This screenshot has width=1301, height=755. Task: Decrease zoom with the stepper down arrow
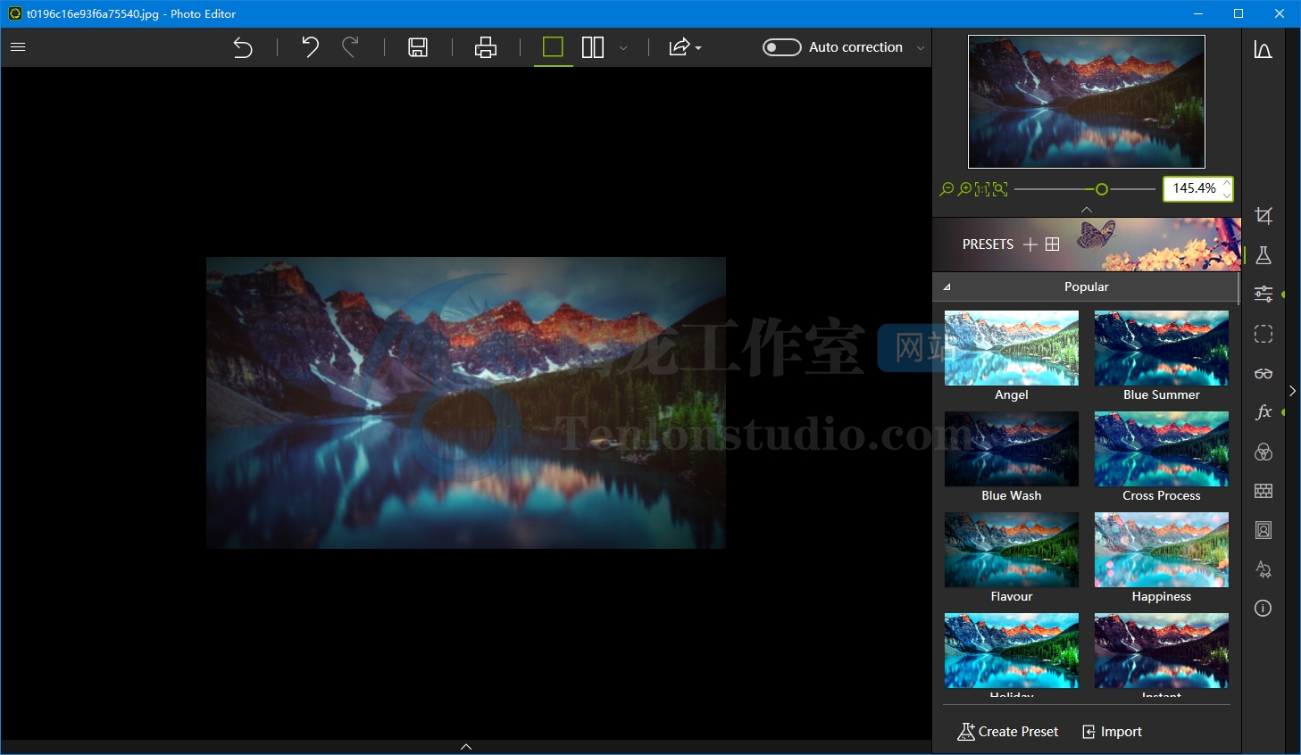(x=1227, y=195)
